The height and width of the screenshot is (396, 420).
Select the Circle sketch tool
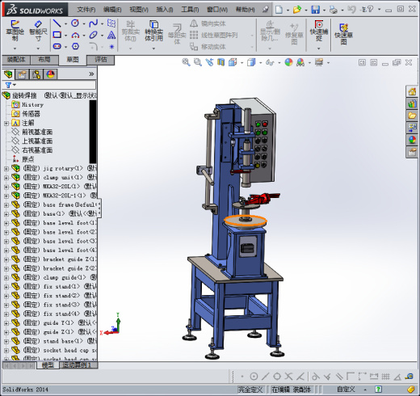(x=75, y=23)
